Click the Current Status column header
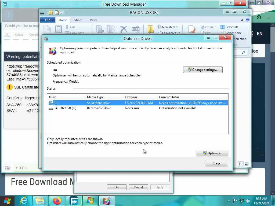Viewport: 275px width, 206px height. click(x=169, y=97)
